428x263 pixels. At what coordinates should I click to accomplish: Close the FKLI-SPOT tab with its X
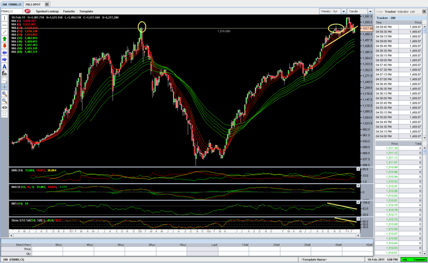click(x=47, y=4)
